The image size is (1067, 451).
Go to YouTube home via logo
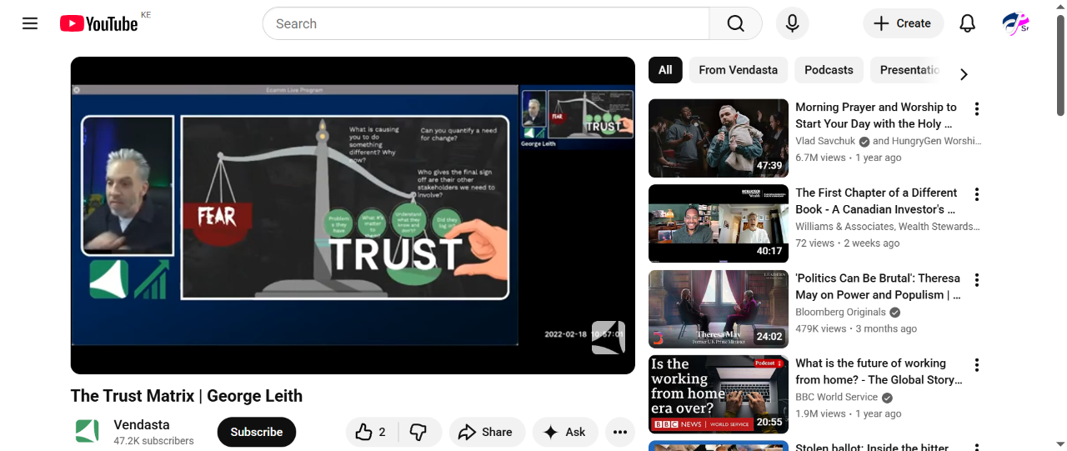click(x=98, y=23)
